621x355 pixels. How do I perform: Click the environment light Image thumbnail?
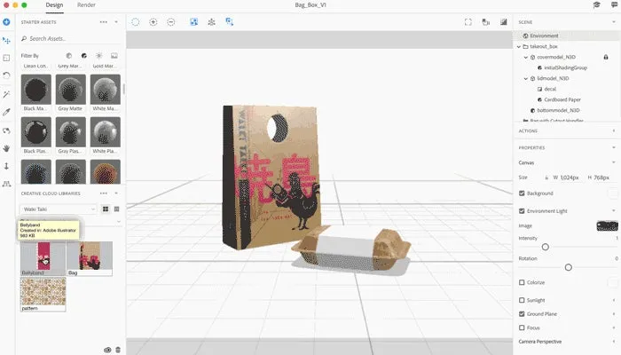coord(607,225)
